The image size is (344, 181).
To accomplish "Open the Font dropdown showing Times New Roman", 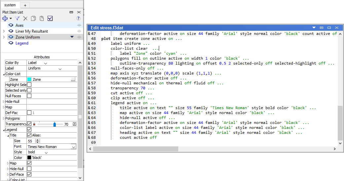I will coord(73,147).
